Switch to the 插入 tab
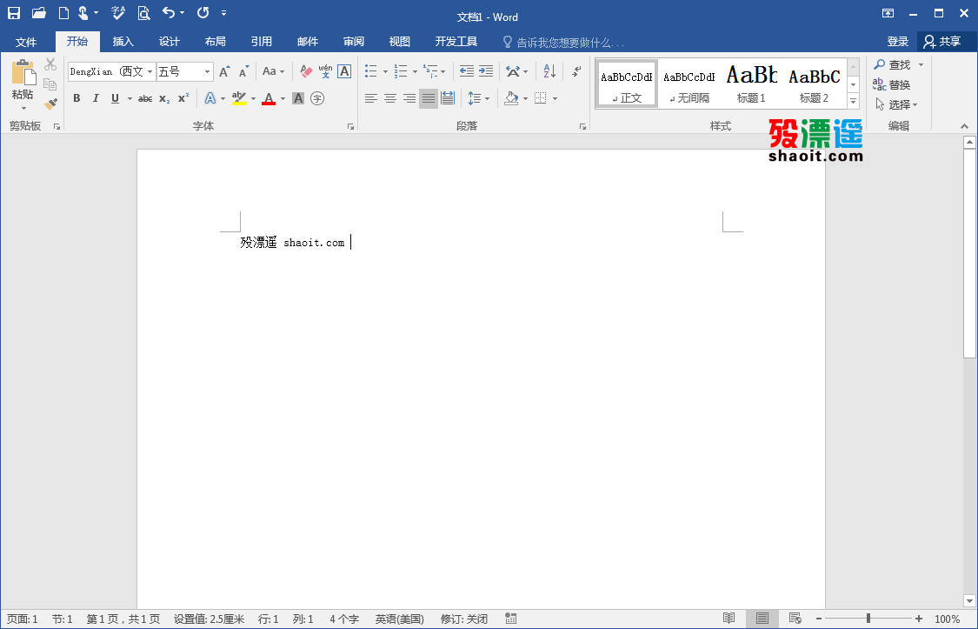This screenshot has width=978, height=629. (x=123, y=42)
